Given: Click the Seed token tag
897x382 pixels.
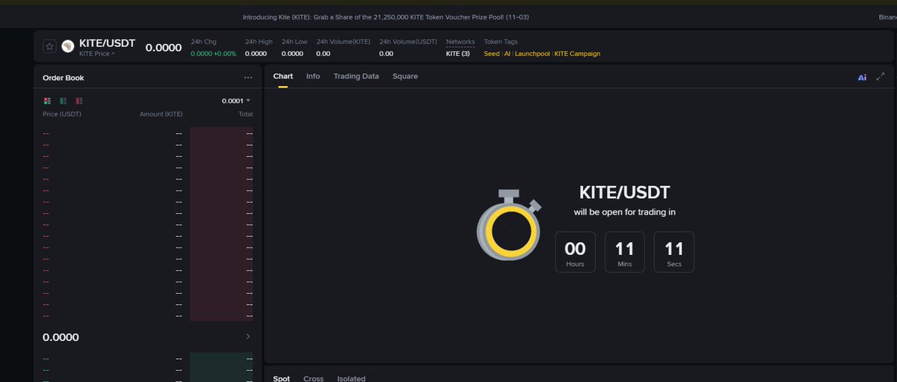Looking at the screenshot, I should tap(492, 54).
